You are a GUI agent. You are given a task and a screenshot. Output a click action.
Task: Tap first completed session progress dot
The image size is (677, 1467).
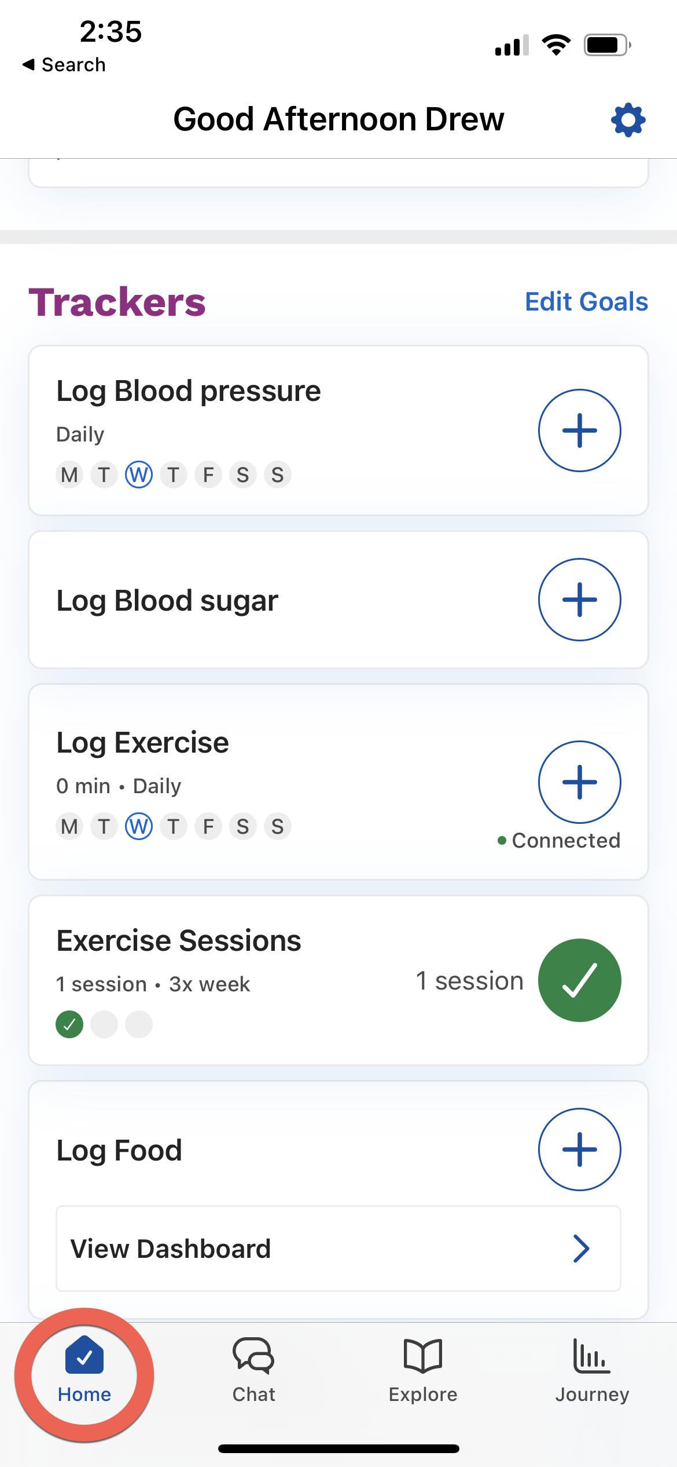tap(69, 1024)
